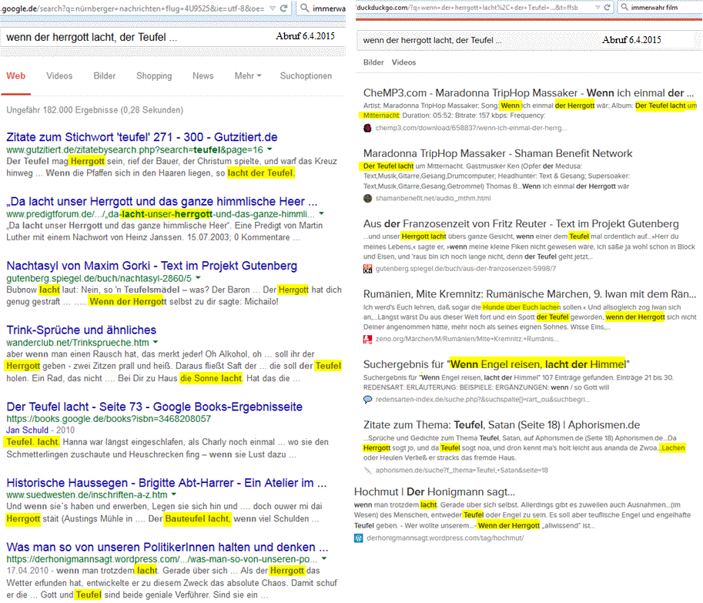The width and height of the screenshot is (703, 603).
Task: Click 'immerwahr film' in DuckDuckGo window search box
Action: [654, 7]
